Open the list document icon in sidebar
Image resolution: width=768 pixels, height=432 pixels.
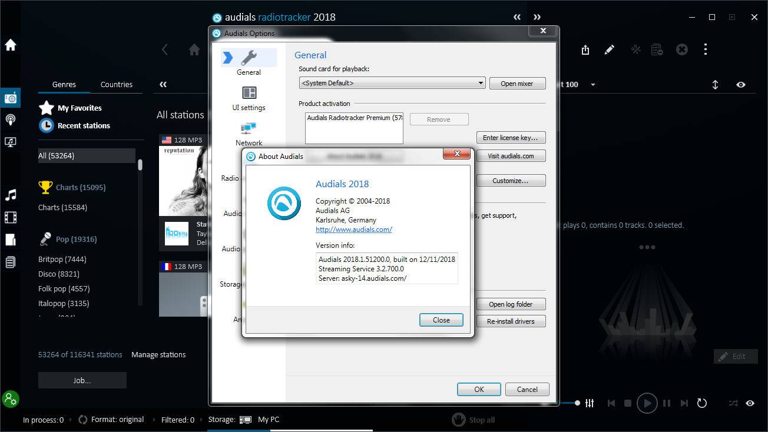pos(10,262)
